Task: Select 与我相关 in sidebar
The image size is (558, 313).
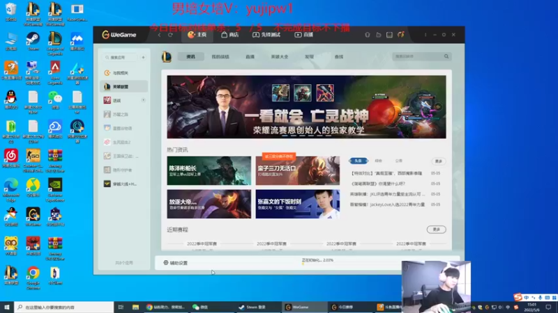Action: 123,73
